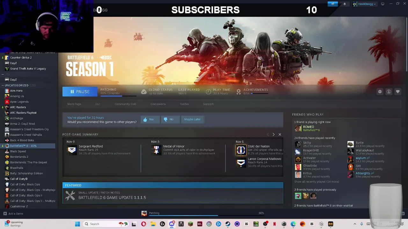Select Battlefield 6 - 60% entry
Viewport: 408px width, 229px height.
[28, 146]
